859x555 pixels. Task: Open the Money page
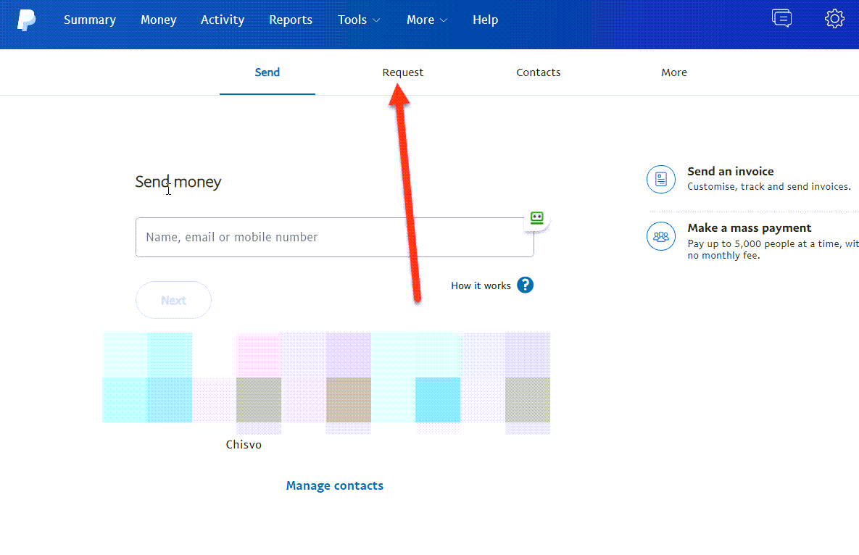[158, 20]
